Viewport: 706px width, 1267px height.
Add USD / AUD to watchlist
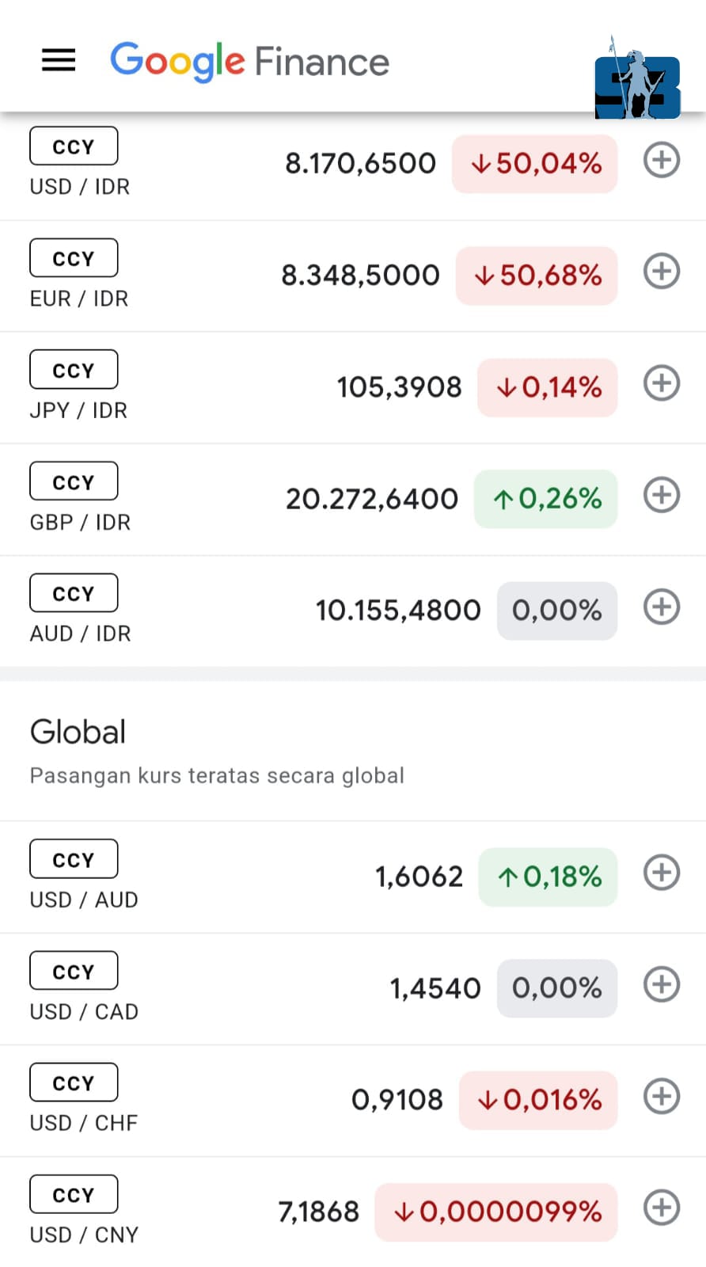[661, 873]
